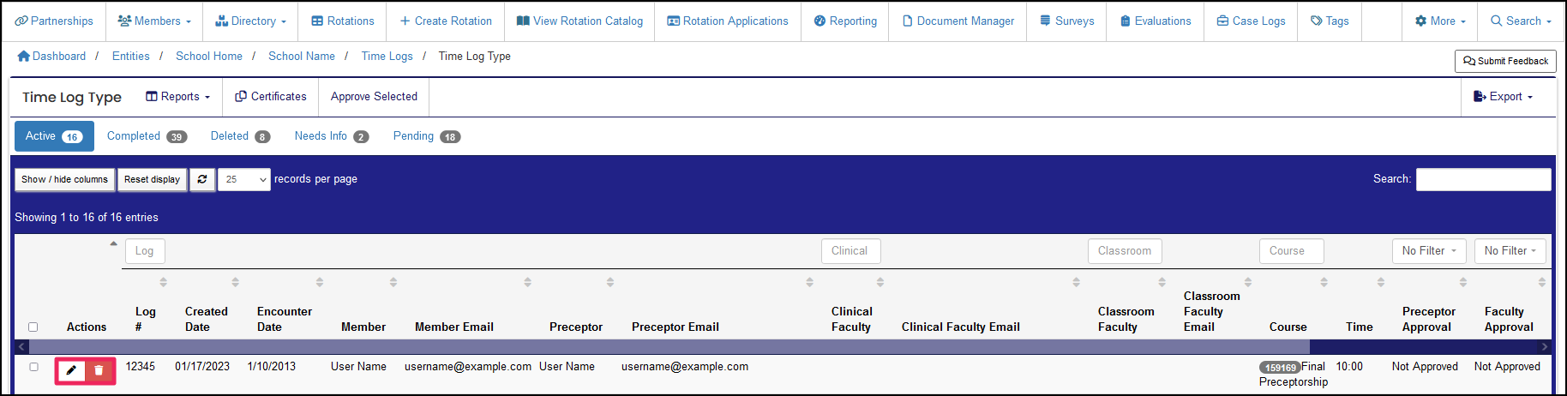This screenshot has width=1567, height=396.
Task: Click the Dashboard home icon in breadcrumb
Action: pyautogui.click(x=24, y=56)
